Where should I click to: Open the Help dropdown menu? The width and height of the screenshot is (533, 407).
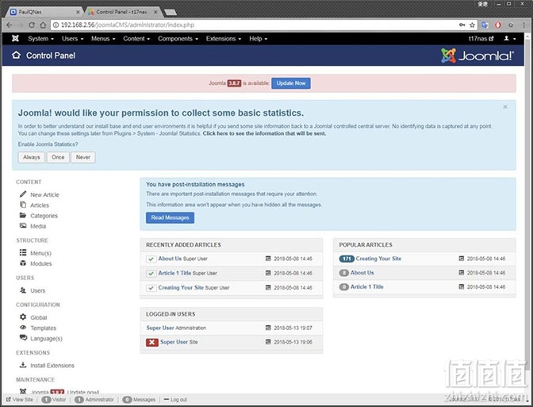[x=258, y=38]
